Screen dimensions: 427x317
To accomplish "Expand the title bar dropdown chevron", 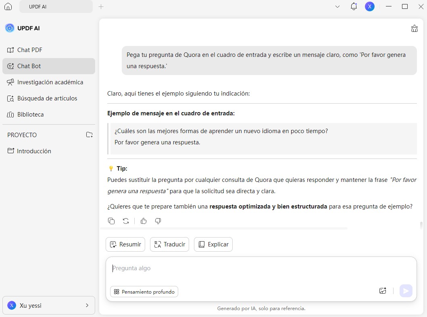I will click(337, 6).
